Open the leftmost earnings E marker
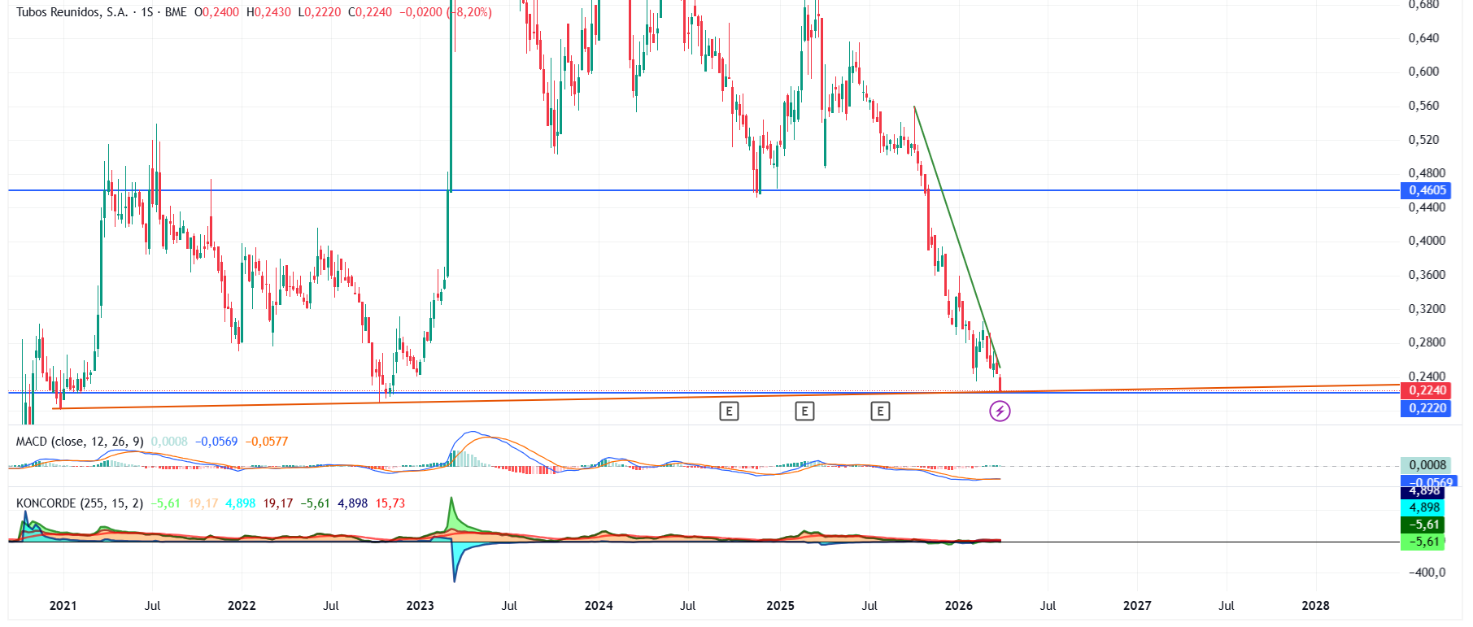Image resolution: width=1473 pixels, height=627 pixels. click(729, 411)
